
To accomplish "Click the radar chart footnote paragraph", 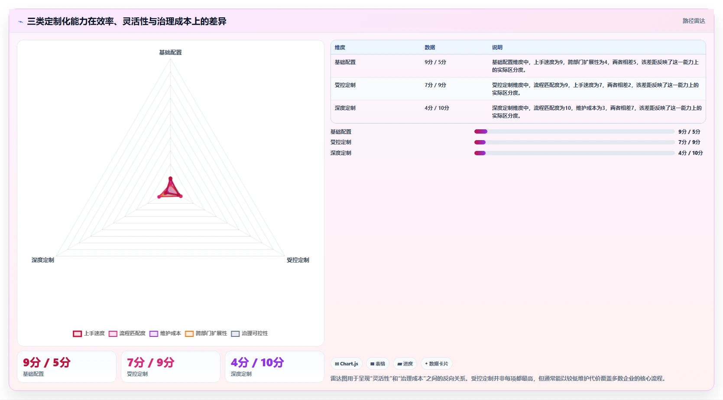I will (x=498, y=378).
